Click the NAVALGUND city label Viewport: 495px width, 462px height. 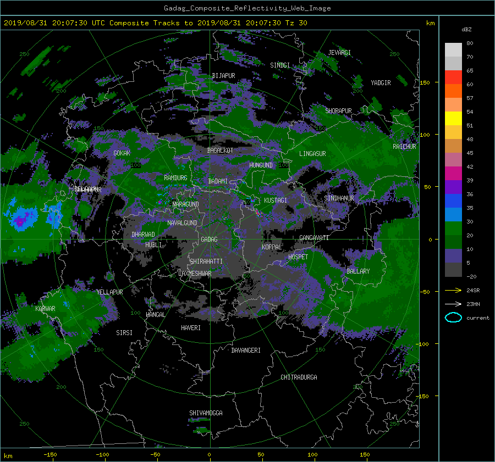click(x=182, y=223)
